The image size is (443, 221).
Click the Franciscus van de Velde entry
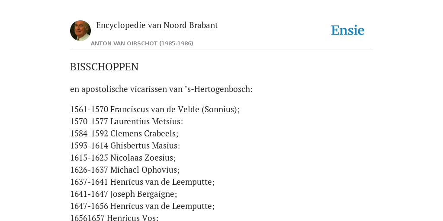(x=155, y=109)
